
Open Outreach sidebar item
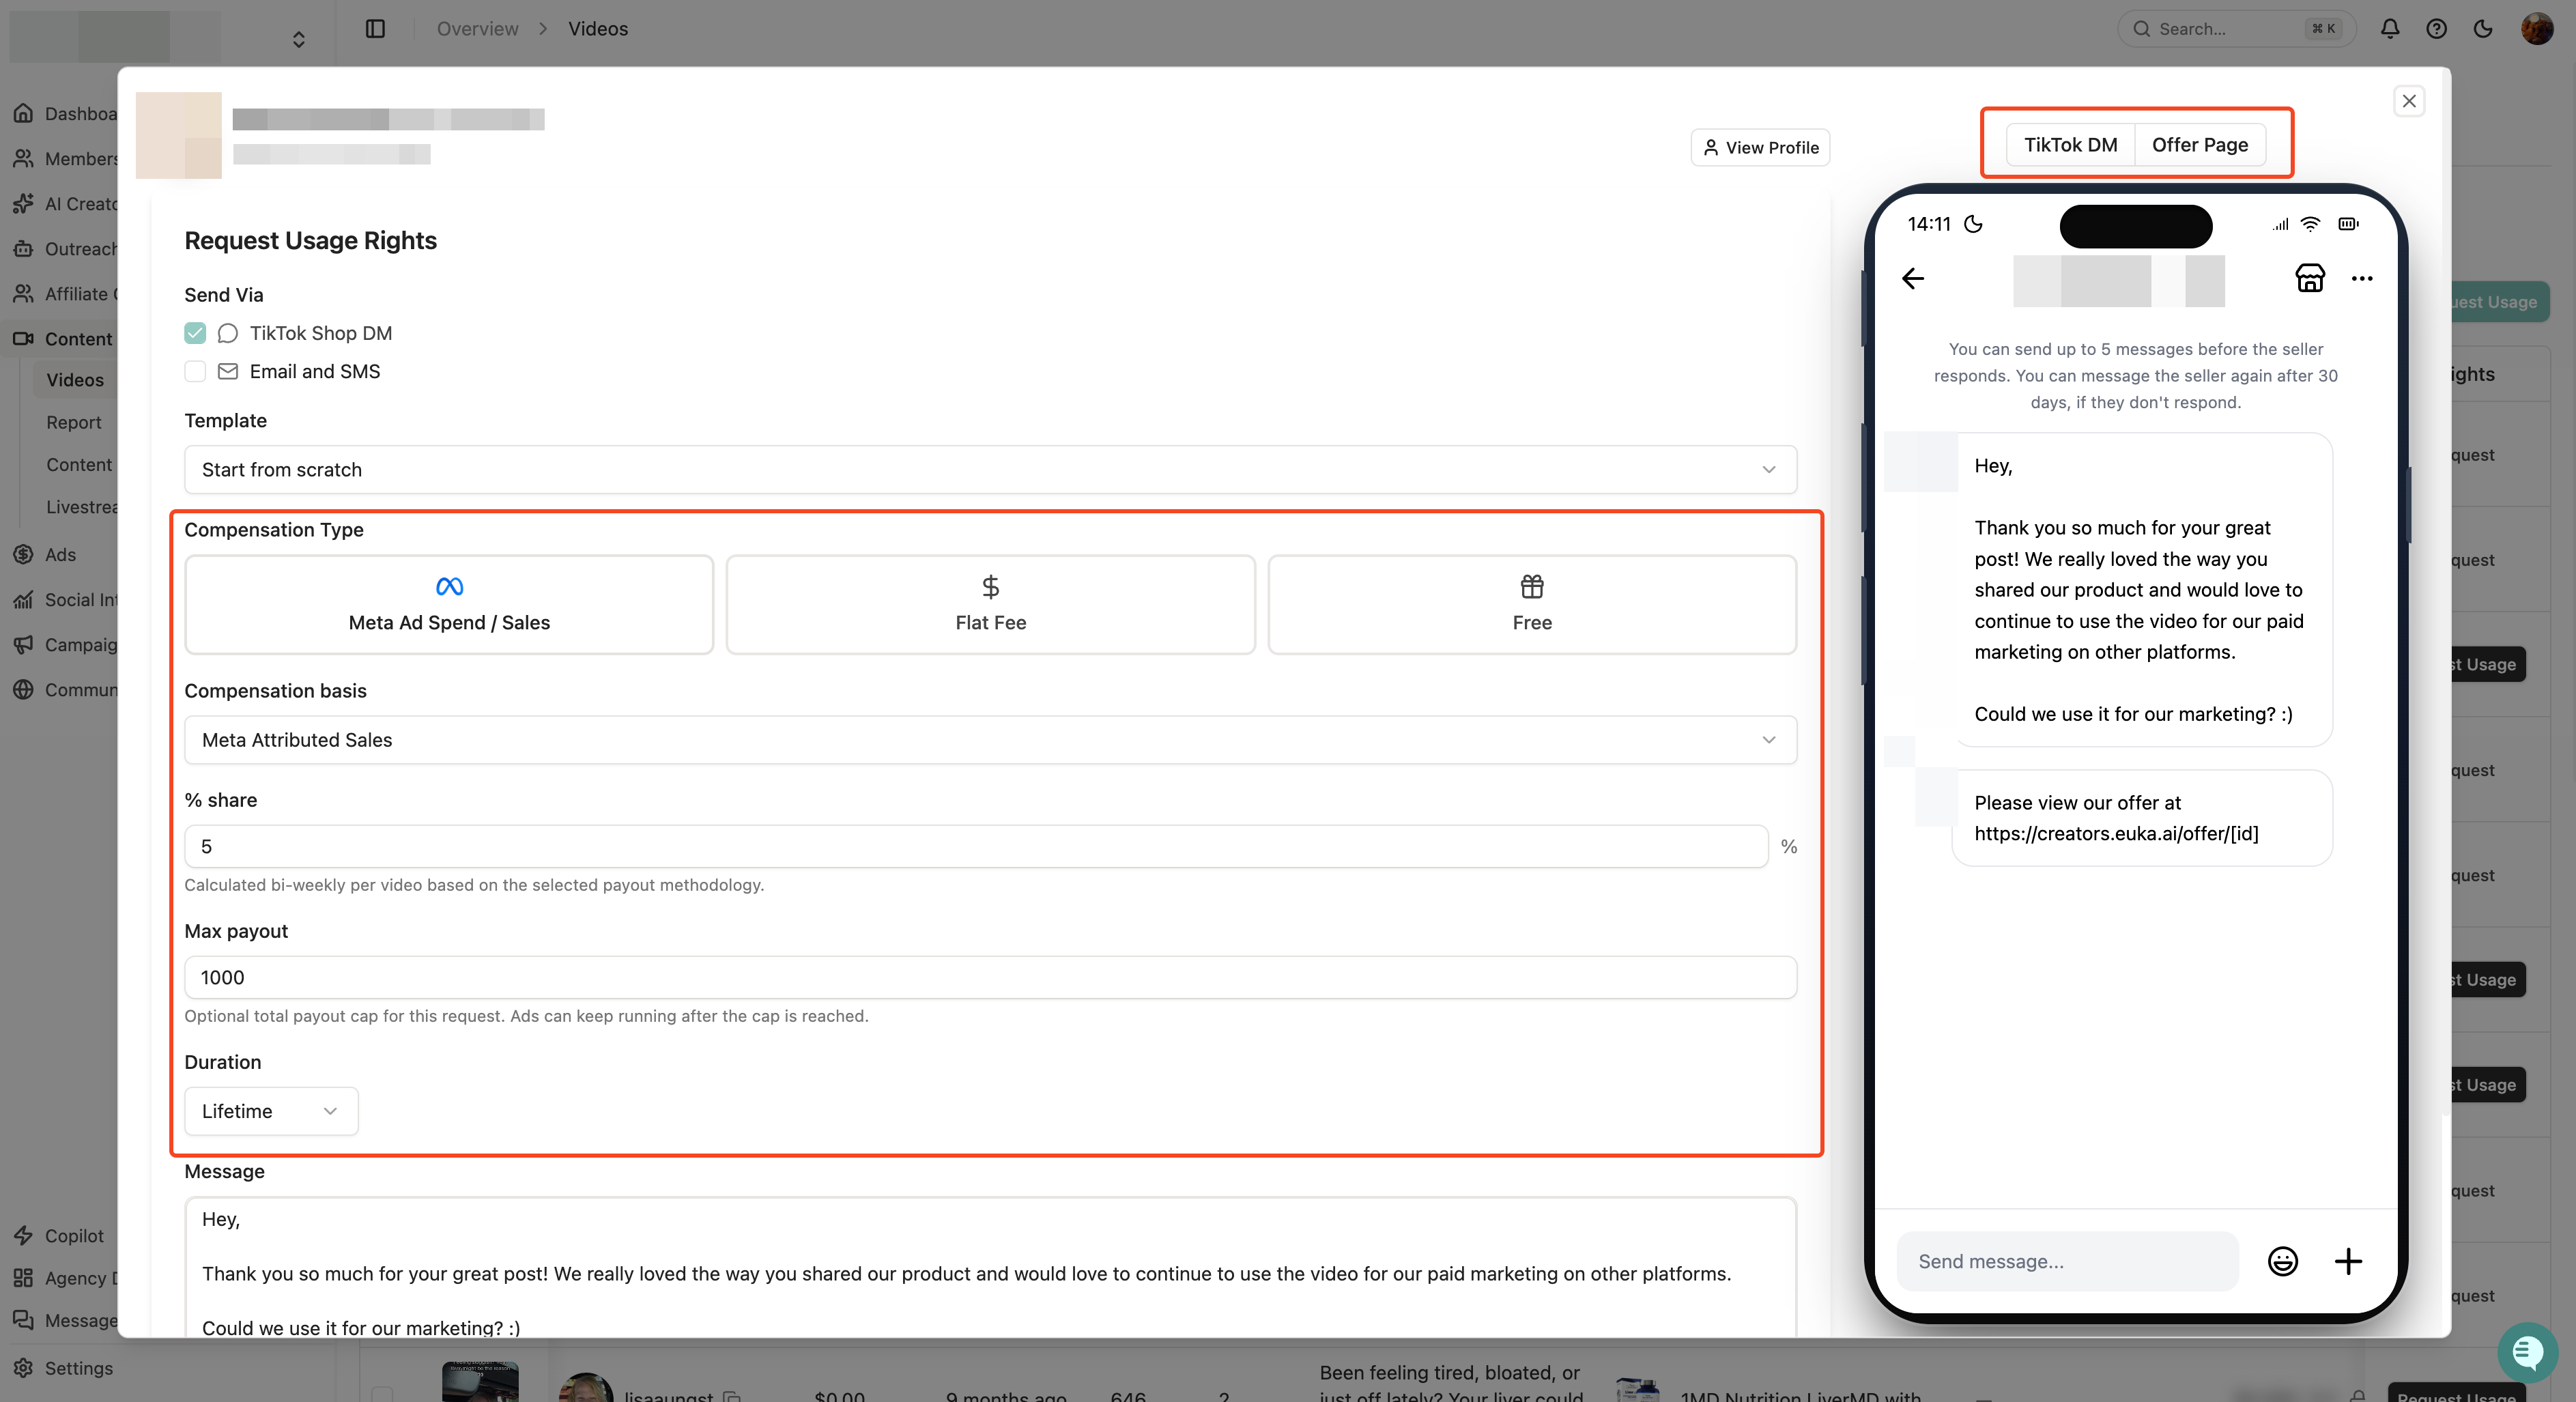pos(65,249)
